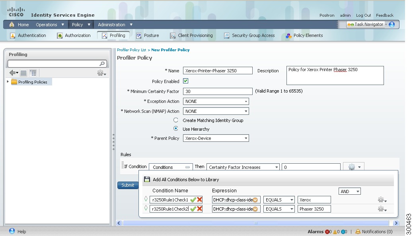Click the Log Out link
Viewport: 413px width, 236px height.
coord(364,15)
